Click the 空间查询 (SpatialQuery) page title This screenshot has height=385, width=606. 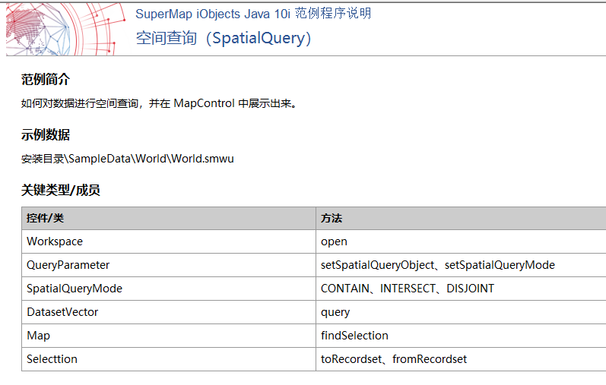[224, 38]
